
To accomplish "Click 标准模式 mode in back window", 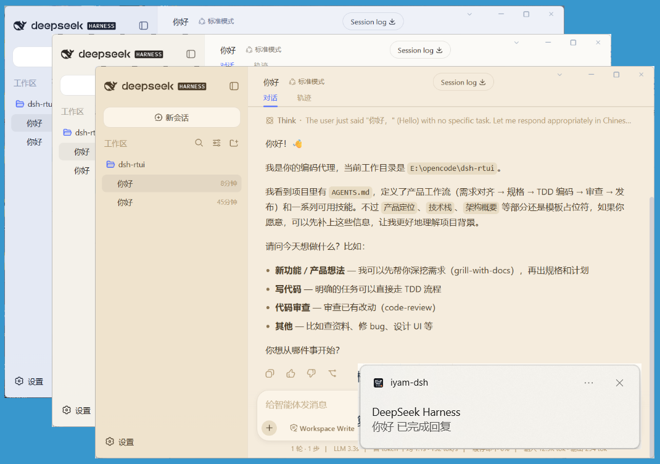I will [217, 21].
